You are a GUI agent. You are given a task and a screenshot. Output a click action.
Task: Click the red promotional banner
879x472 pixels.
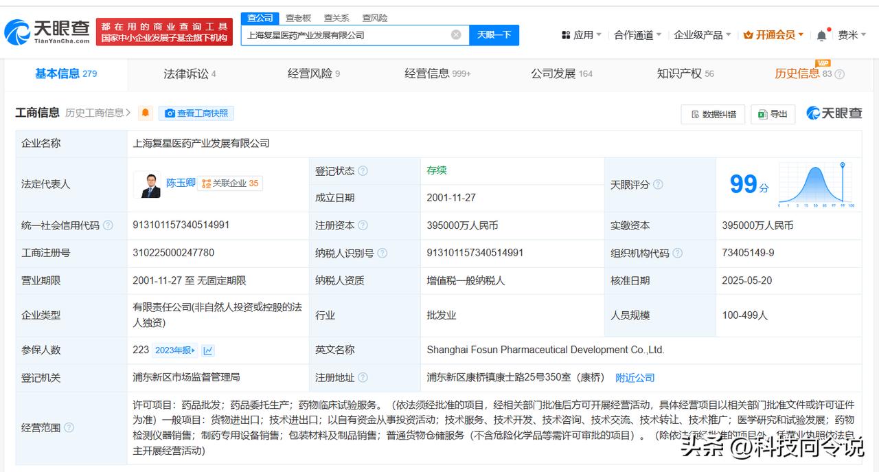[164, 32]
